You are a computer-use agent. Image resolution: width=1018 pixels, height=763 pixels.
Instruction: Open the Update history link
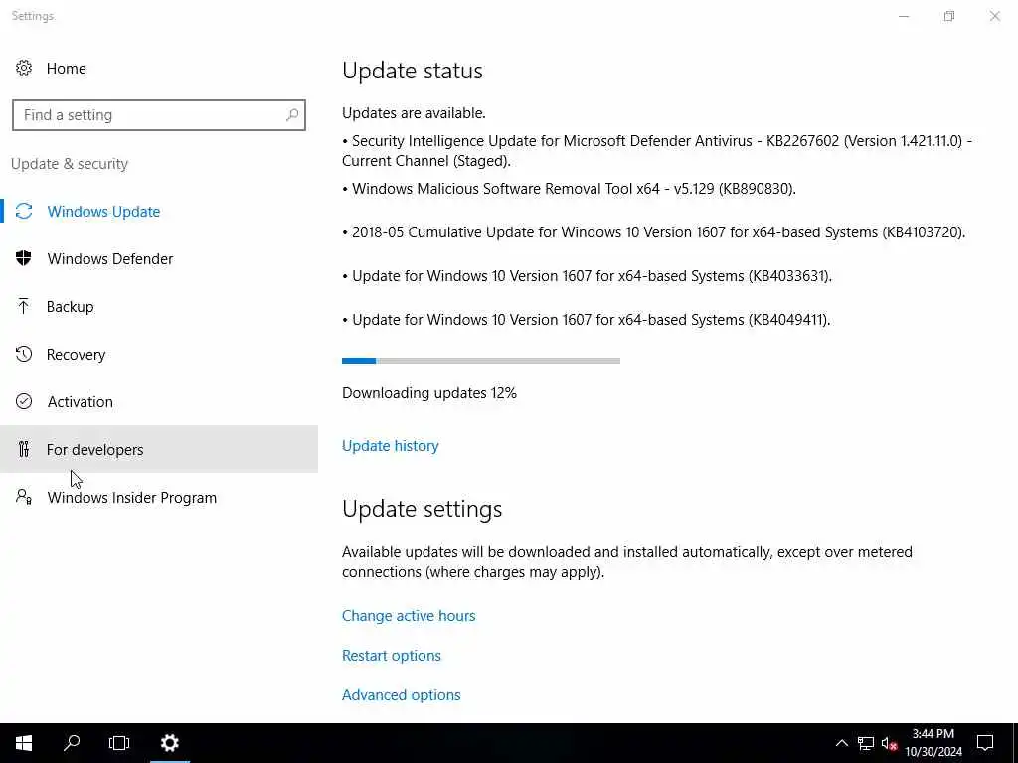[x=390, y=446]
